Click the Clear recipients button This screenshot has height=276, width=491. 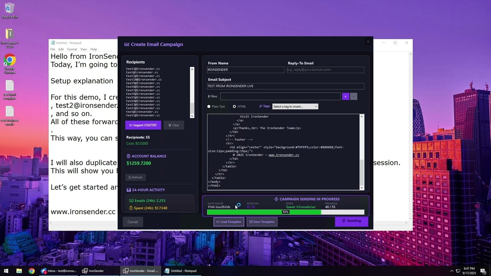pos(174,125)
